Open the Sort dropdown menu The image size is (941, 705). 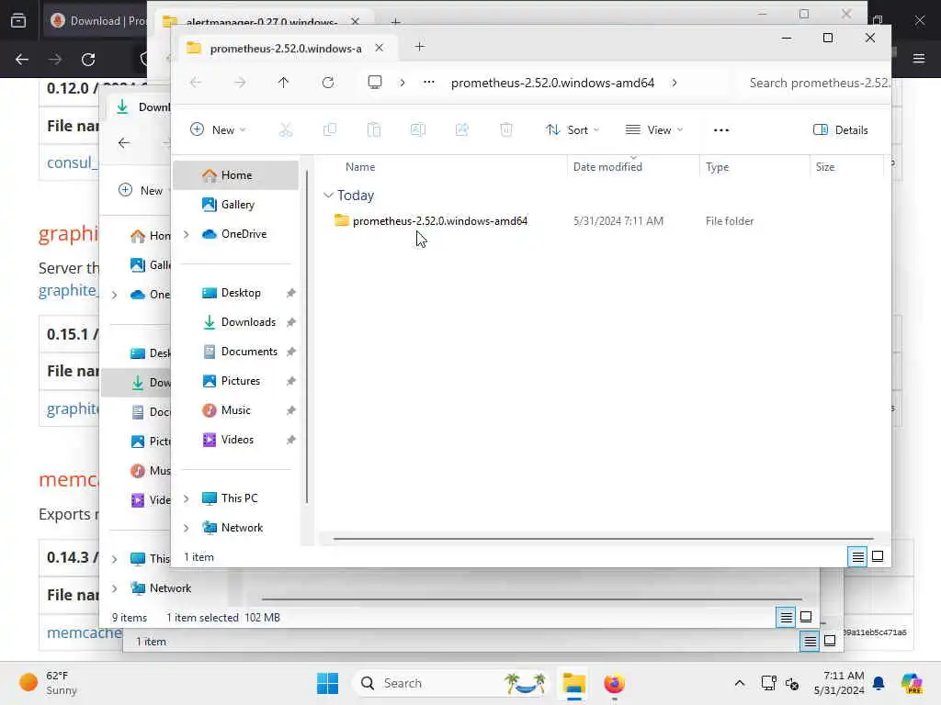572,130
